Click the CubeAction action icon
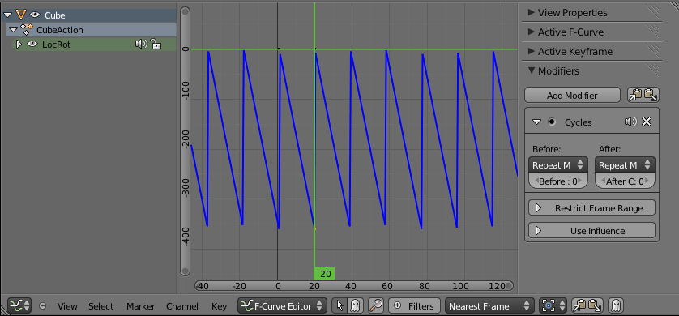Viewport: 679px width, 316px height. pyautogui.click(x=27, y=29)
